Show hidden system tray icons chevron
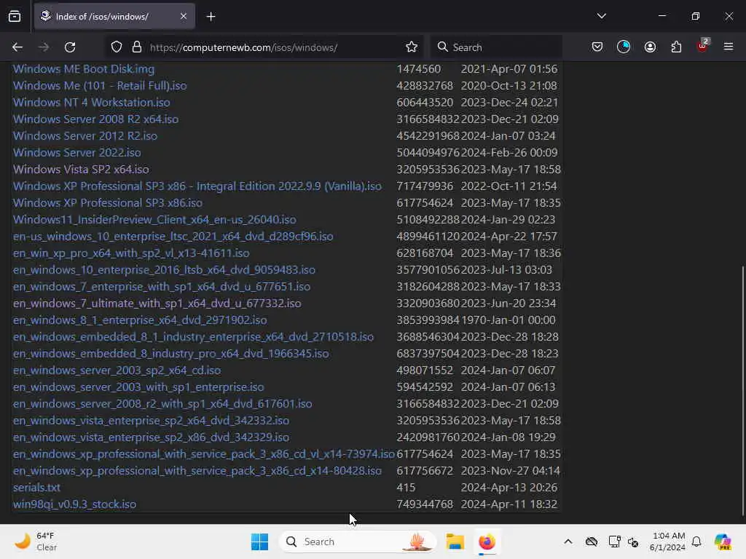 (x=568, y=542)
